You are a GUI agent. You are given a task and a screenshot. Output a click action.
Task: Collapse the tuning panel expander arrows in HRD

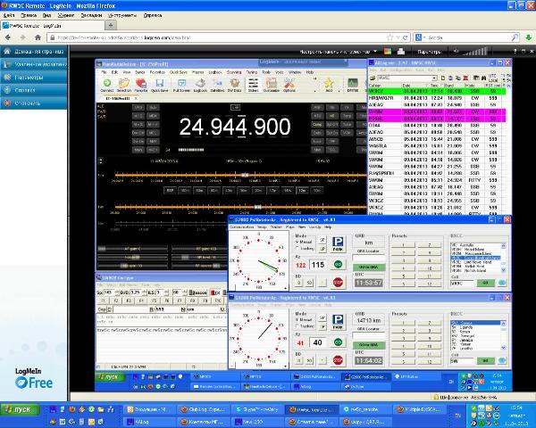click(x=100, y=160)
